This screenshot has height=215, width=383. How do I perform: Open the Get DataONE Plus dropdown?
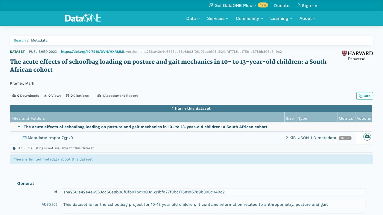pos(232,5)
